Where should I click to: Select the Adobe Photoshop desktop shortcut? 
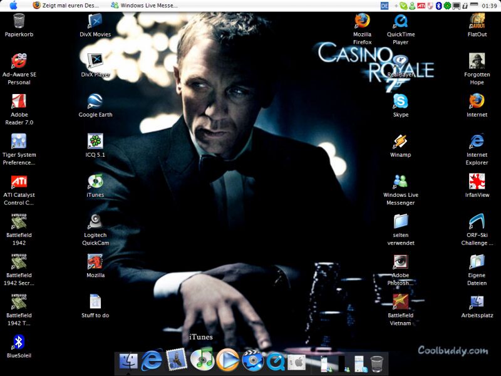400,261
